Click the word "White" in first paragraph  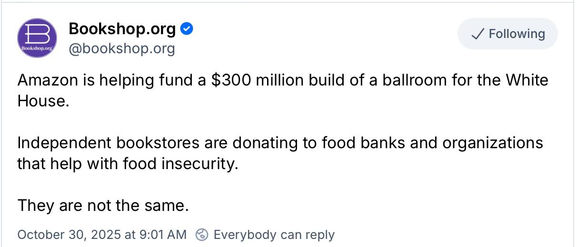(x=525, y=80)
